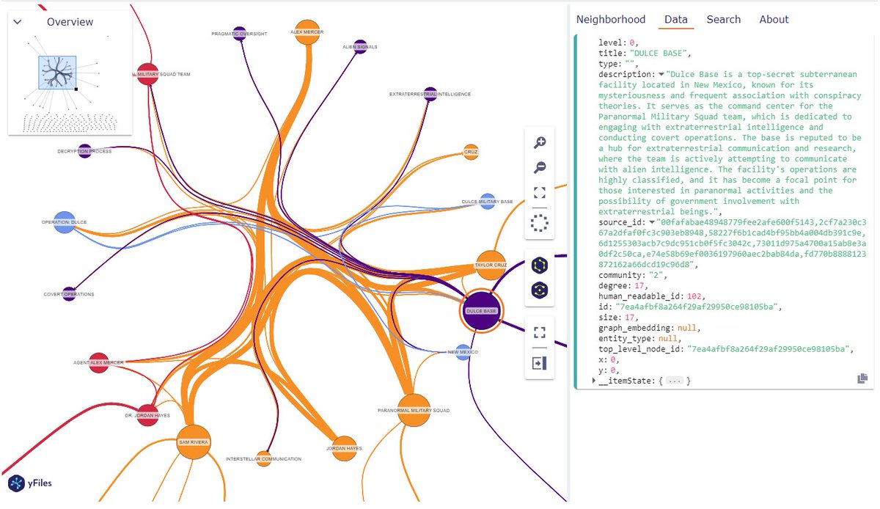Apply the lower hexagon layout icon
880x509 pixels.
pos(540,290)
